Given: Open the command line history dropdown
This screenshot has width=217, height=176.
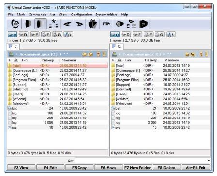Looking at the screenshot, I should pos(209,161).
